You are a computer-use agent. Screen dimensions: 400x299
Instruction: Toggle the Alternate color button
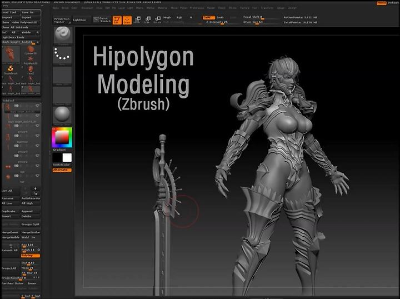(62, 170)
